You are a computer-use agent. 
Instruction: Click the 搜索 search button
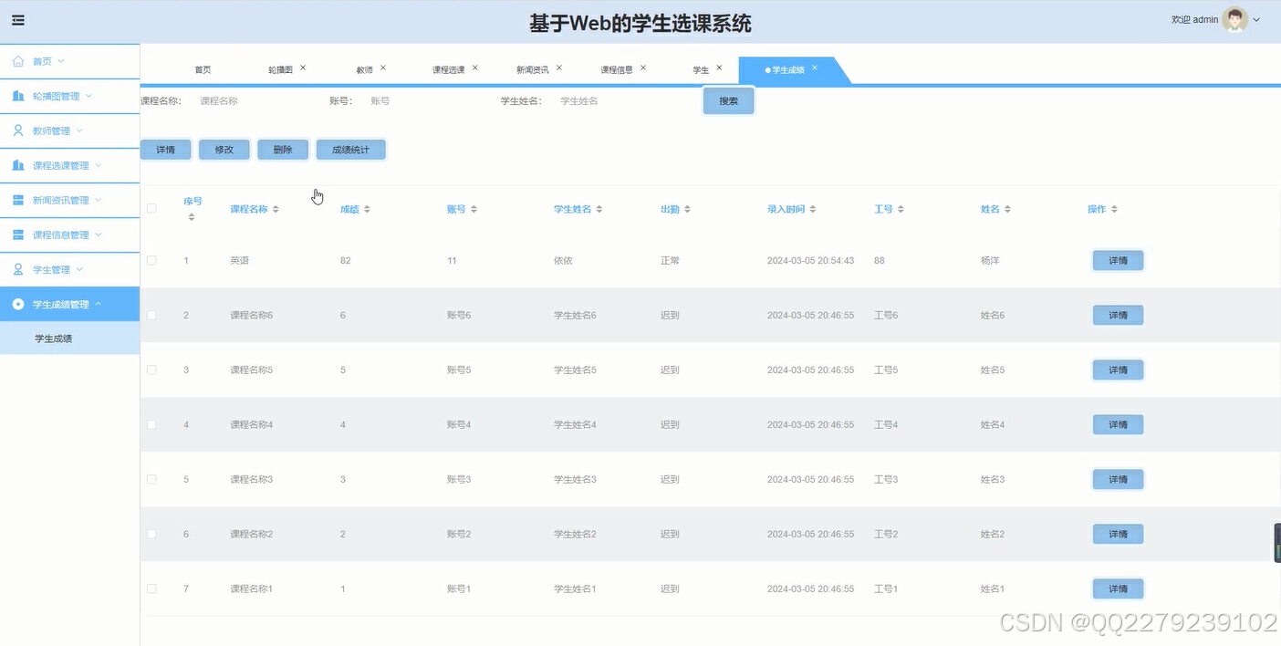click(x=728, y=100)
